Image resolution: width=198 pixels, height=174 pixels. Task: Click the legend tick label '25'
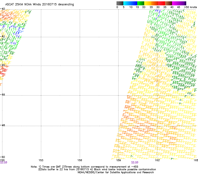pos(151,7)
